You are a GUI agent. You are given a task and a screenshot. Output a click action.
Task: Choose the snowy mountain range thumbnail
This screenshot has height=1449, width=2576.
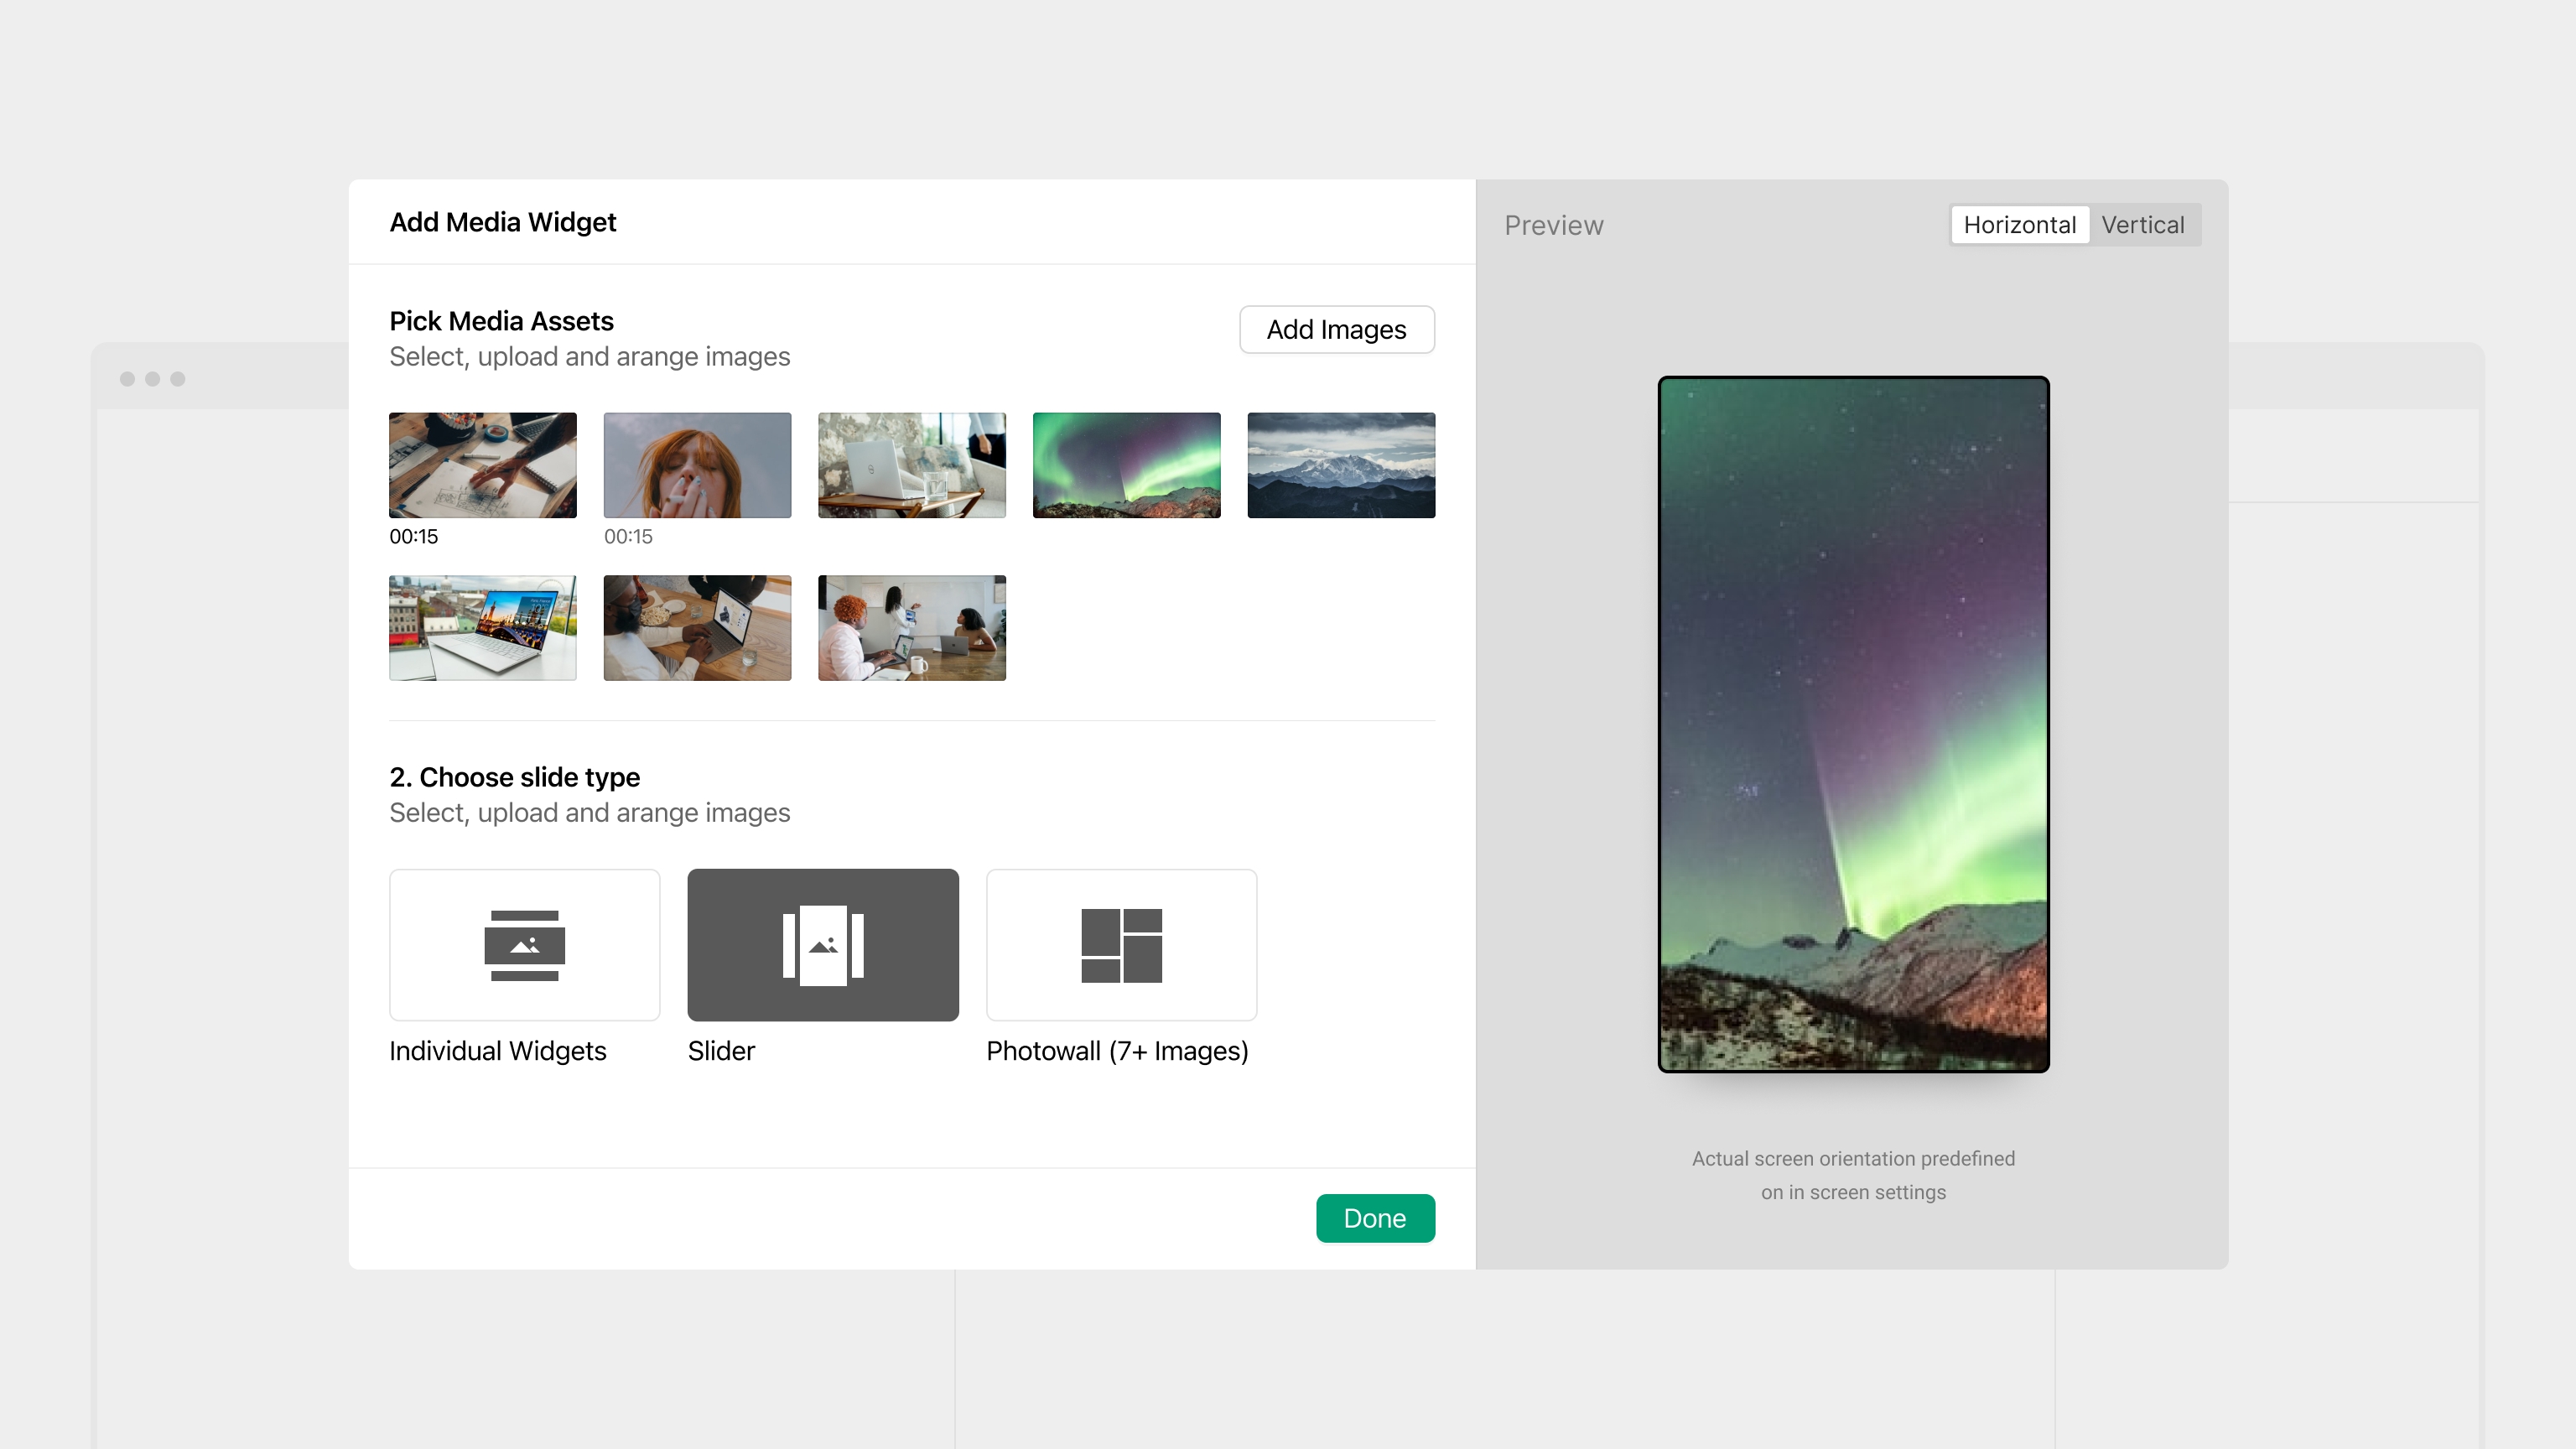1340,465
